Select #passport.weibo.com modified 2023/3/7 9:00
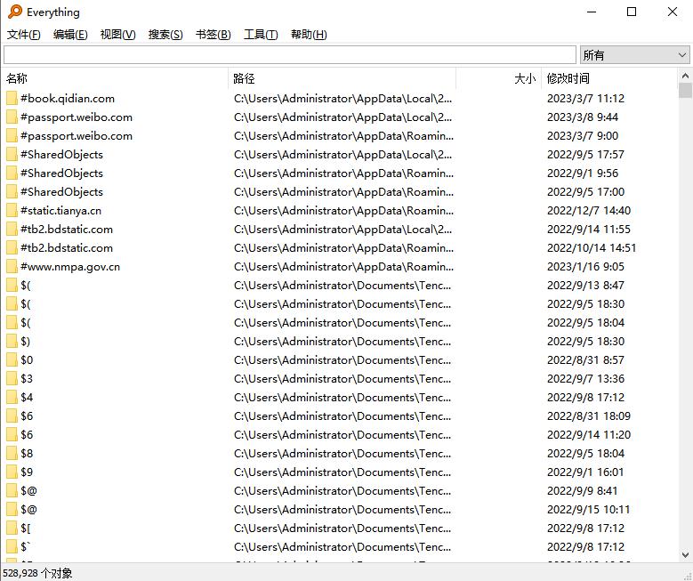 click(77, 136)
